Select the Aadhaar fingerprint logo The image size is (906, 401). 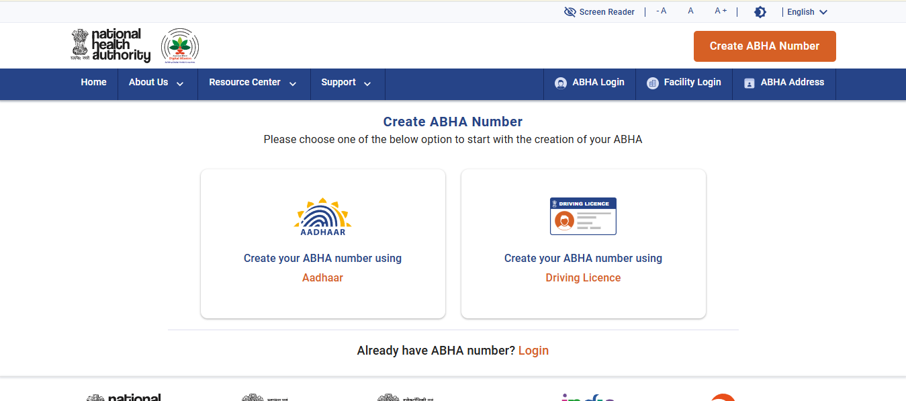coord(322,215)
